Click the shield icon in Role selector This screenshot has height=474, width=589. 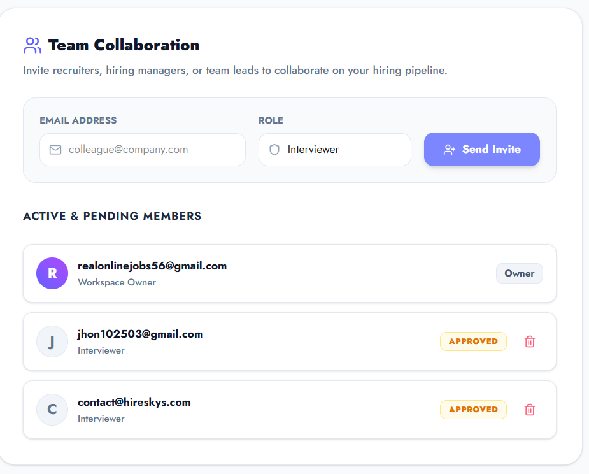pyautogui.click(x=274, y=150)
